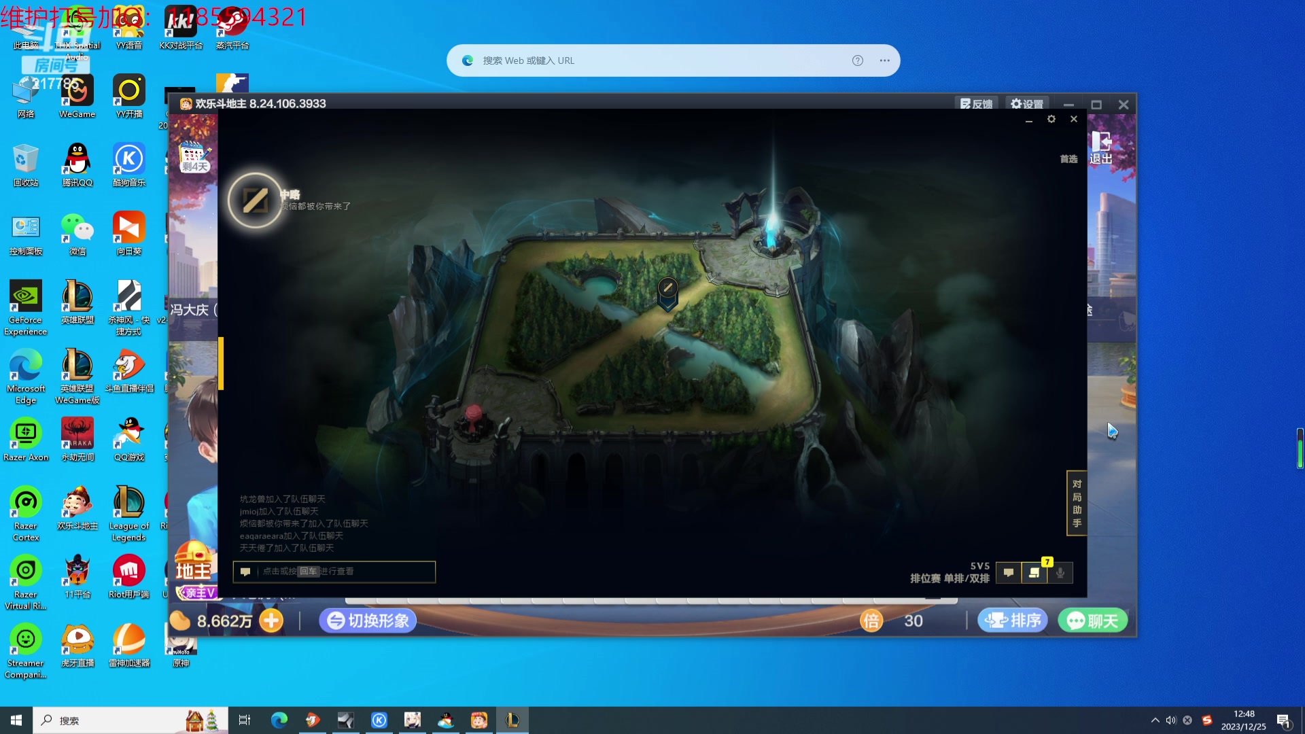The height and width of the screenshot is (734, 1305).
Task: Open YY开播 desktop icon
Action: [129, 97]
